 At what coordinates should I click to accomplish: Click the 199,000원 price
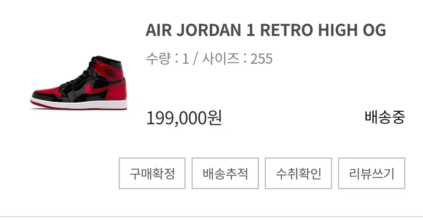[184, 118]
